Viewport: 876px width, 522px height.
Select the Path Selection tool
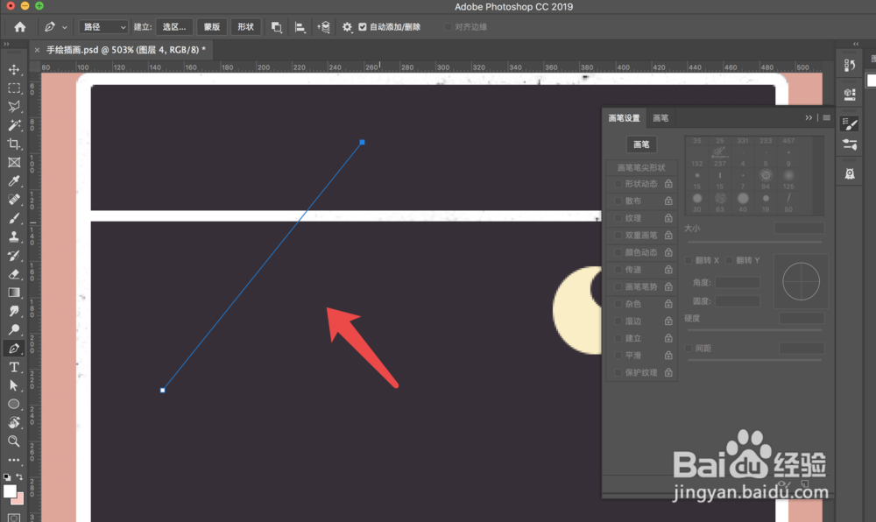(14, 385)
